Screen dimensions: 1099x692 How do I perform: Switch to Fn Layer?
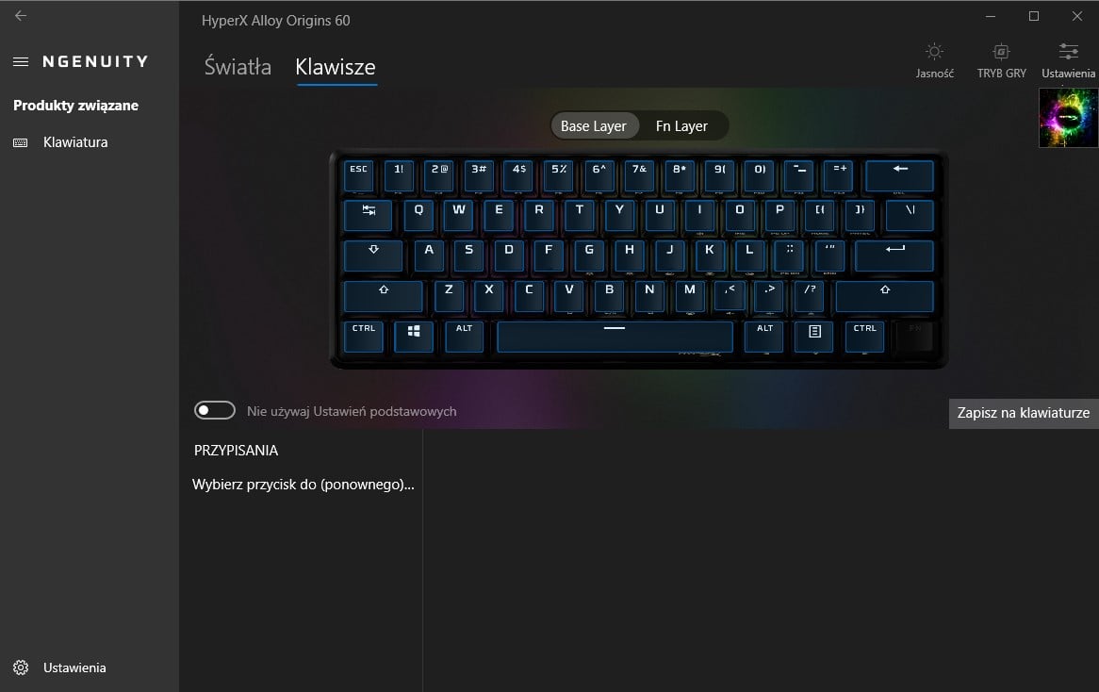(x=681, y=126)
